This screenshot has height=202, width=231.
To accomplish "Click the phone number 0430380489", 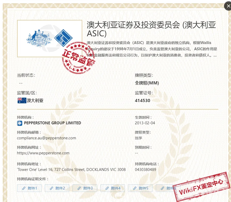I will coord(145,170).
